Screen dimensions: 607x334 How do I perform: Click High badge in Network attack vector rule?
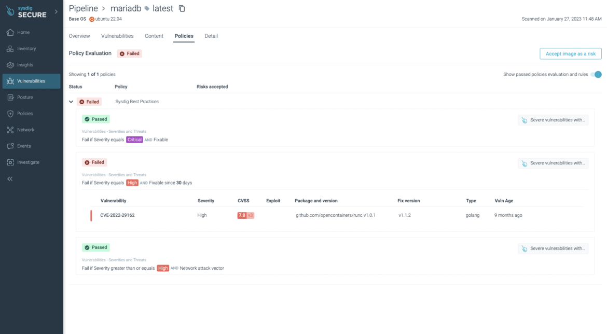[163, 268]
